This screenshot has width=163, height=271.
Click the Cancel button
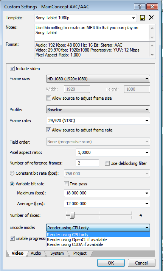pos(141,263)
